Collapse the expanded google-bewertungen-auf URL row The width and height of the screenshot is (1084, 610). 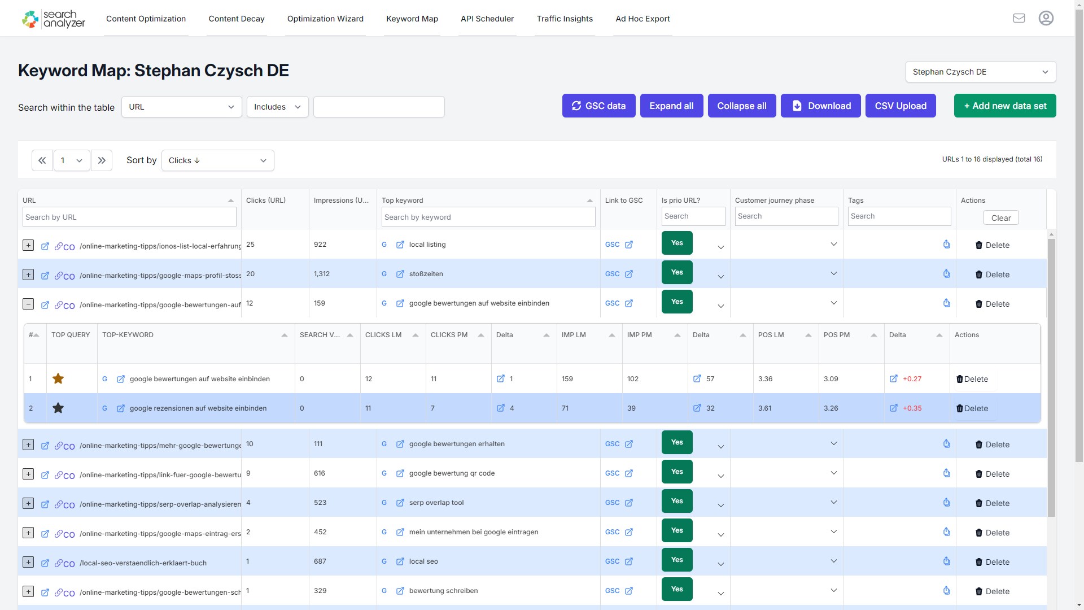(28, 303)
